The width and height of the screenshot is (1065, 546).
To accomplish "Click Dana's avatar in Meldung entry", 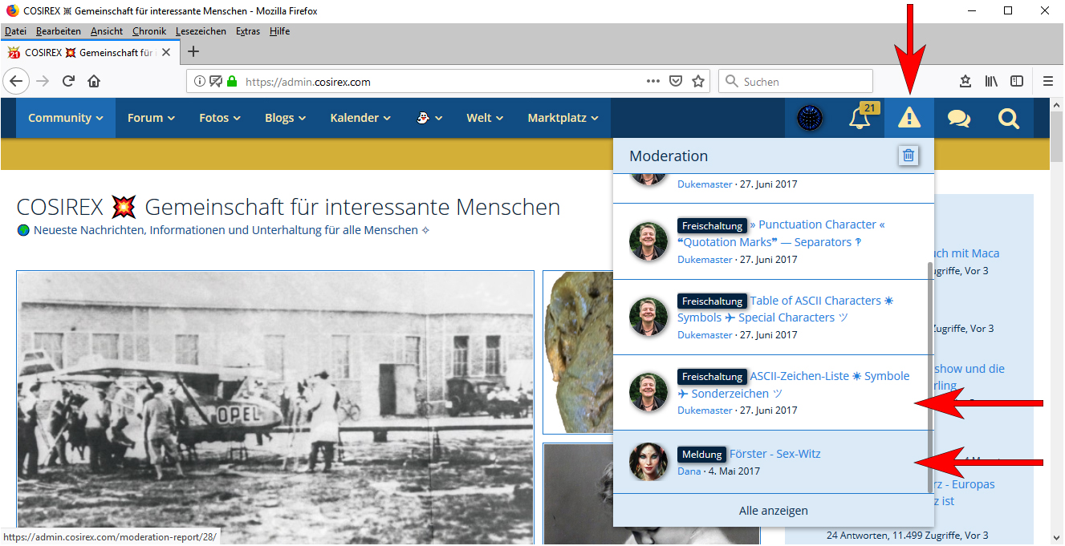I will pyautogui.click(x=648, y=462).
